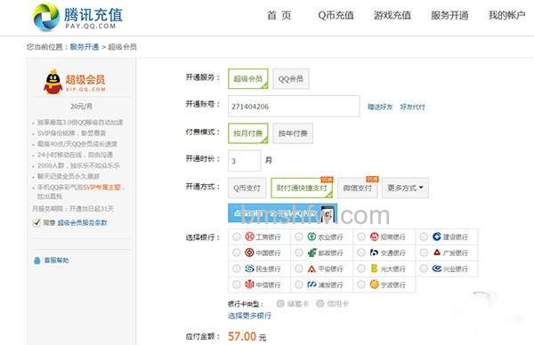The height and width of the screenshot is (345, 534).
Task: Click the Tencent Pay logo icon
Action: tap(46, 17)
